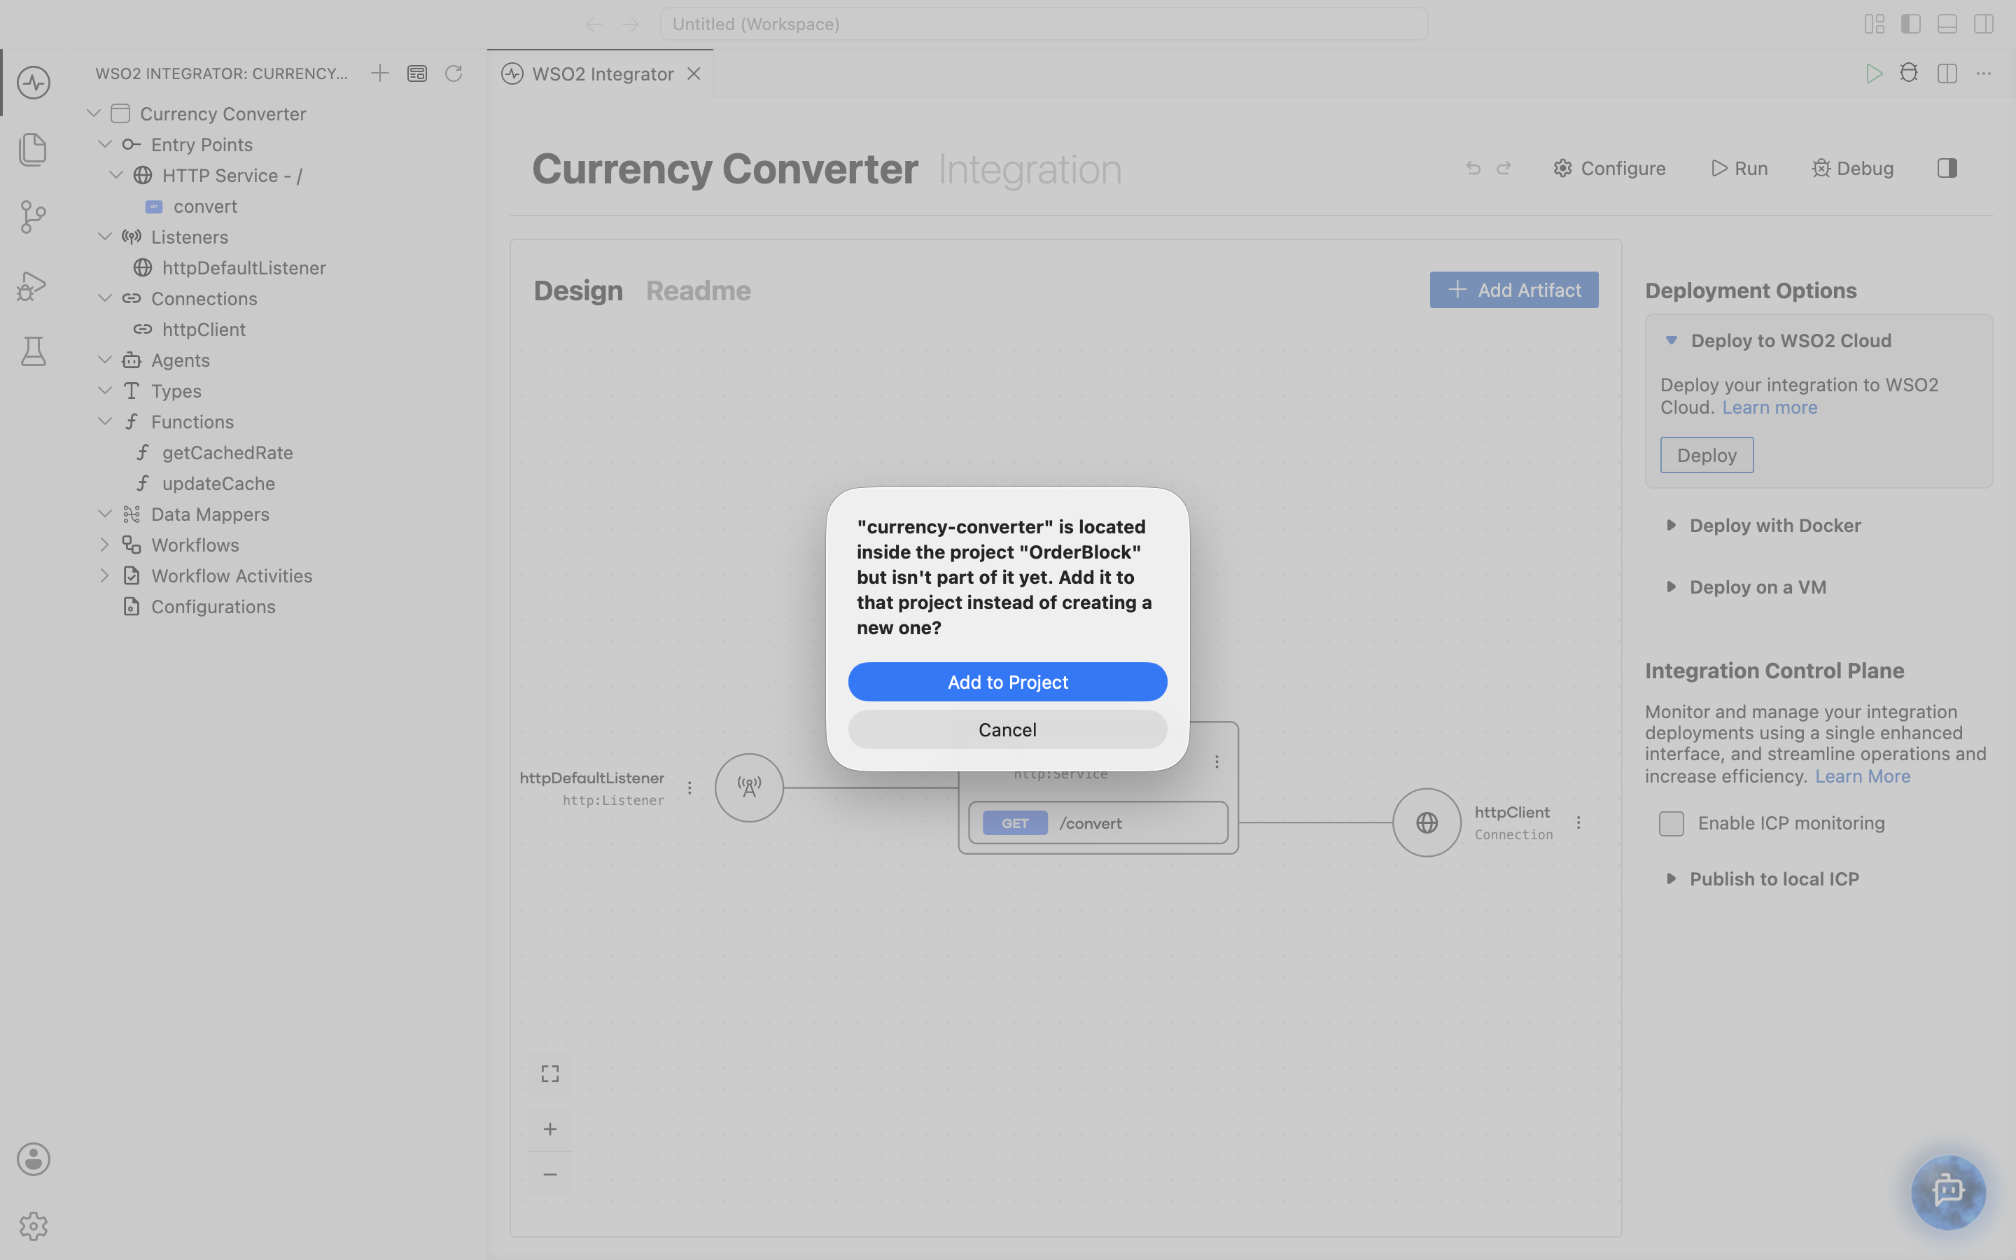Select the Design tab
The image size is (2016, 1260).
click(x=578, y=290)
